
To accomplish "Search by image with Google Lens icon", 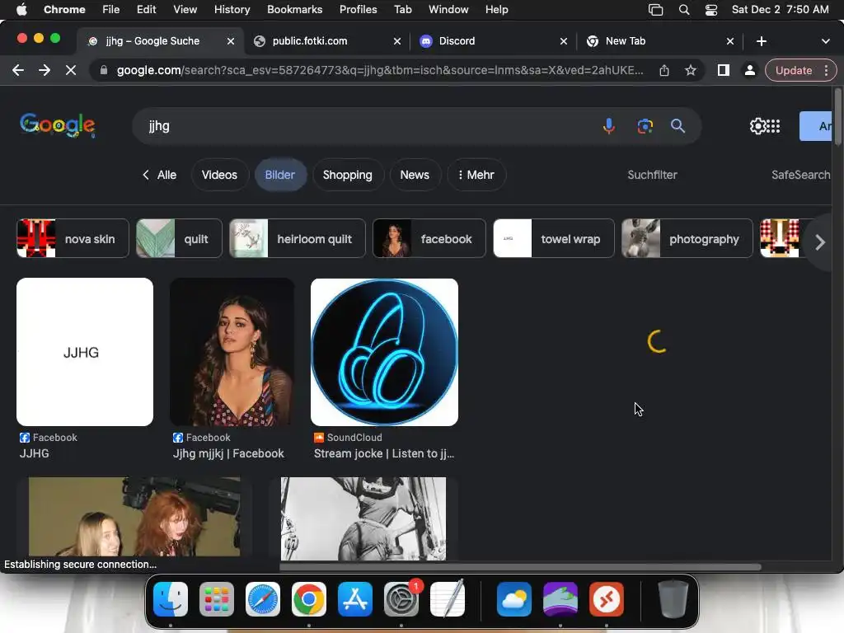I will (645, 126).
